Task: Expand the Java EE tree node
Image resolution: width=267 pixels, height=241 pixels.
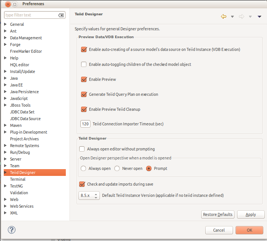Action: 6,85
